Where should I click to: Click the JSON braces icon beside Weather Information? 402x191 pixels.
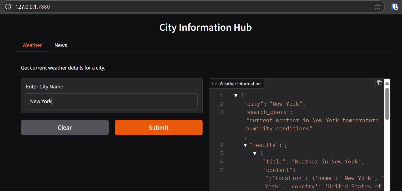point(214,84)
